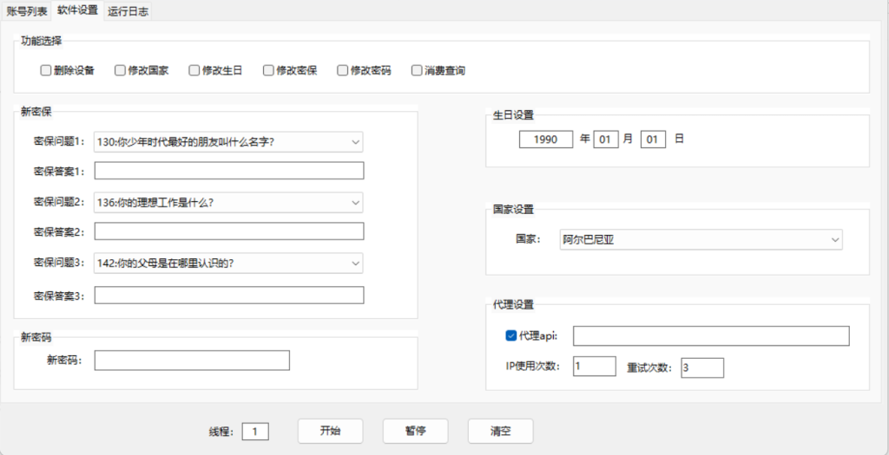Enable the 修改密保 function
This screenshot has height=455, width=889.
pyautogui.click(x=269, y=70)
